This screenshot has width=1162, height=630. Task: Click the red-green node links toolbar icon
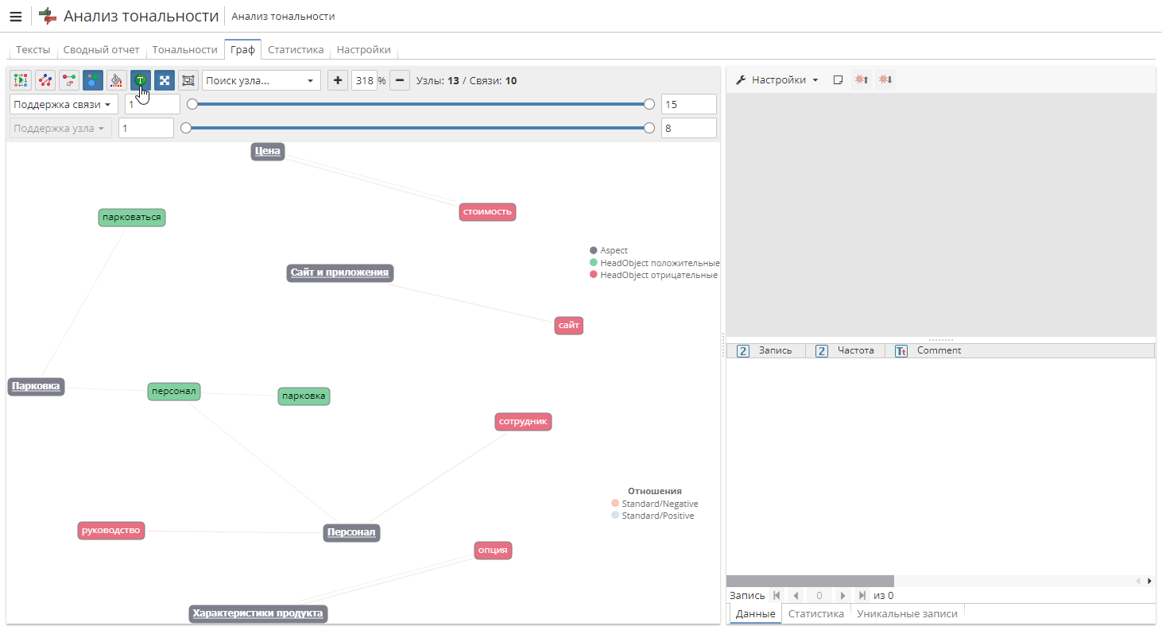[69, 80]
